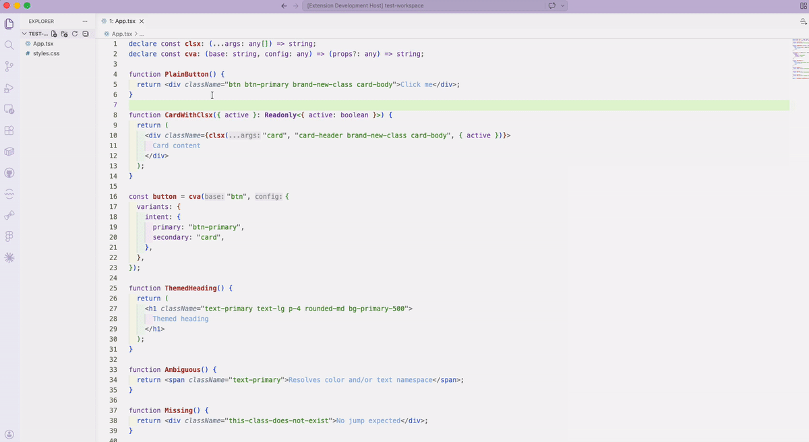Open the Source Control view
Viewport: 809px width, 442px height.
pyautogui.click(x=9, y=66)
